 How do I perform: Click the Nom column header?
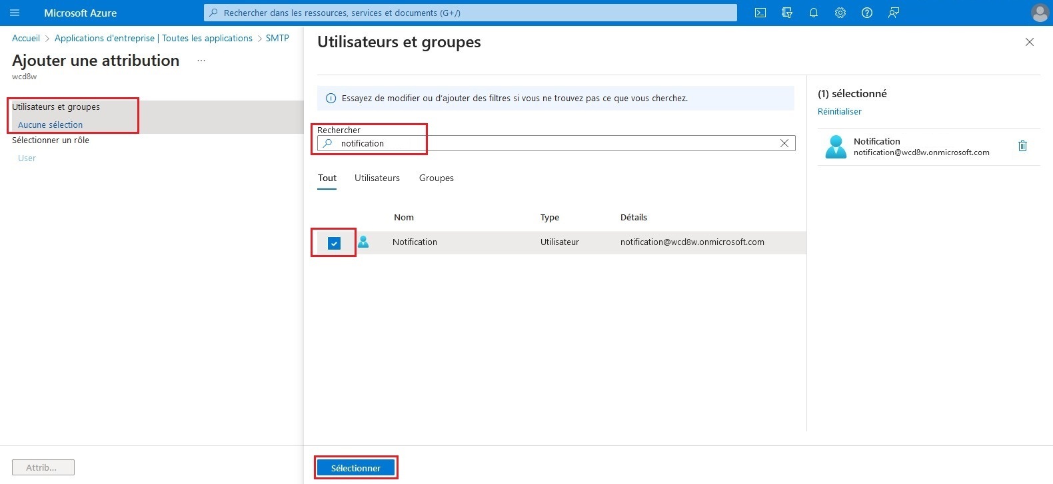[x=404, y=218]
